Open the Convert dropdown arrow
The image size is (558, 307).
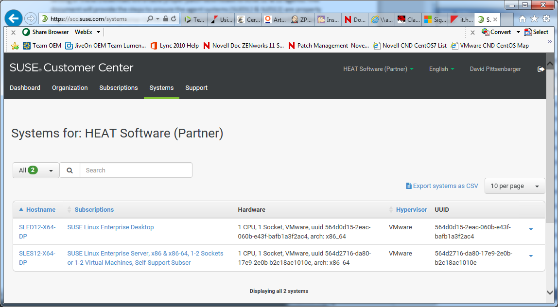[518, 32]
